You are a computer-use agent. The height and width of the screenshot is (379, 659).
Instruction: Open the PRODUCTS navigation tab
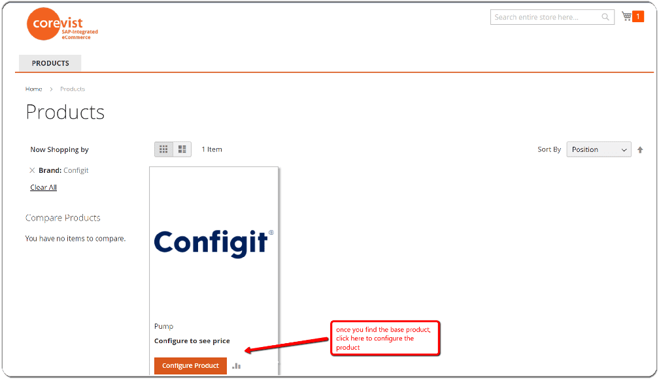(x=50, y=63)
